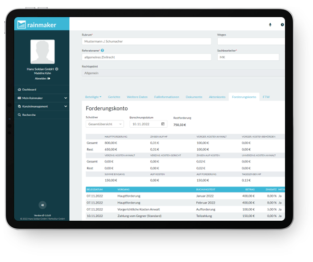Click the Betrag column header
The height and width of the screenshot is (262, 313).
pos(250,189)
